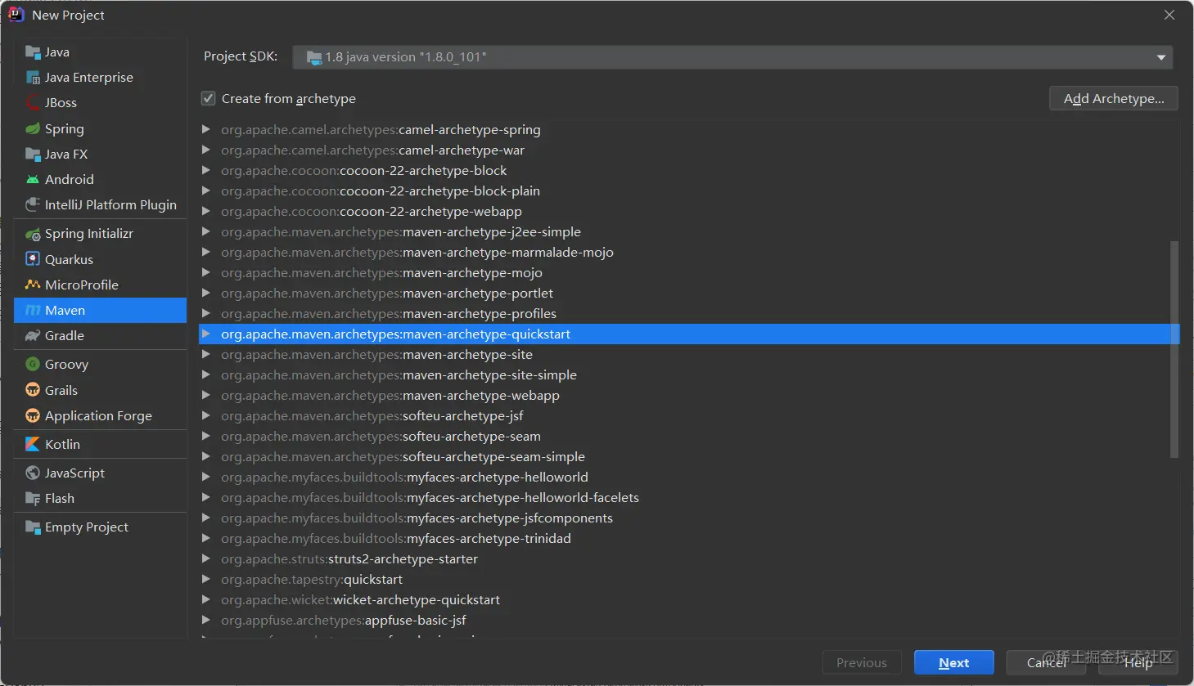Select maven-archetype-site-simple row

(689, 374)
